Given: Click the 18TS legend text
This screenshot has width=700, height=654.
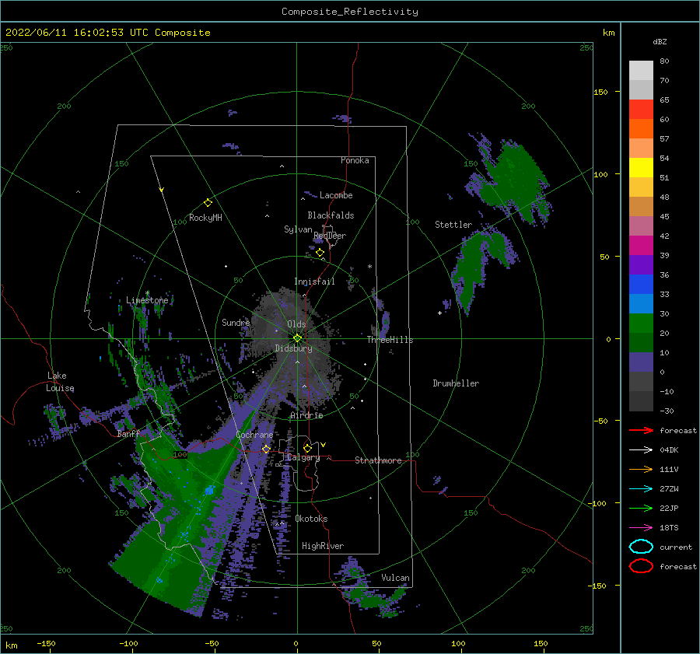Looking at the screenshot, I should [669, 528].
